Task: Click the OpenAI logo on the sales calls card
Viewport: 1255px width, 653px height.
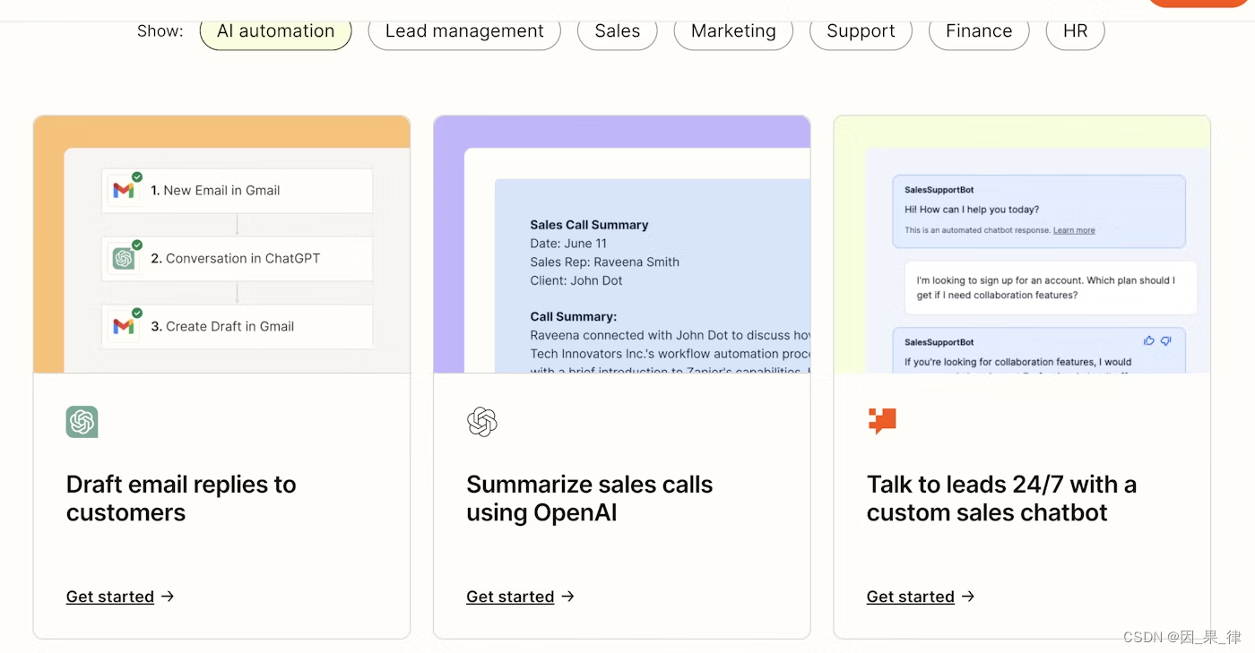Action: (x=482, y=422)
